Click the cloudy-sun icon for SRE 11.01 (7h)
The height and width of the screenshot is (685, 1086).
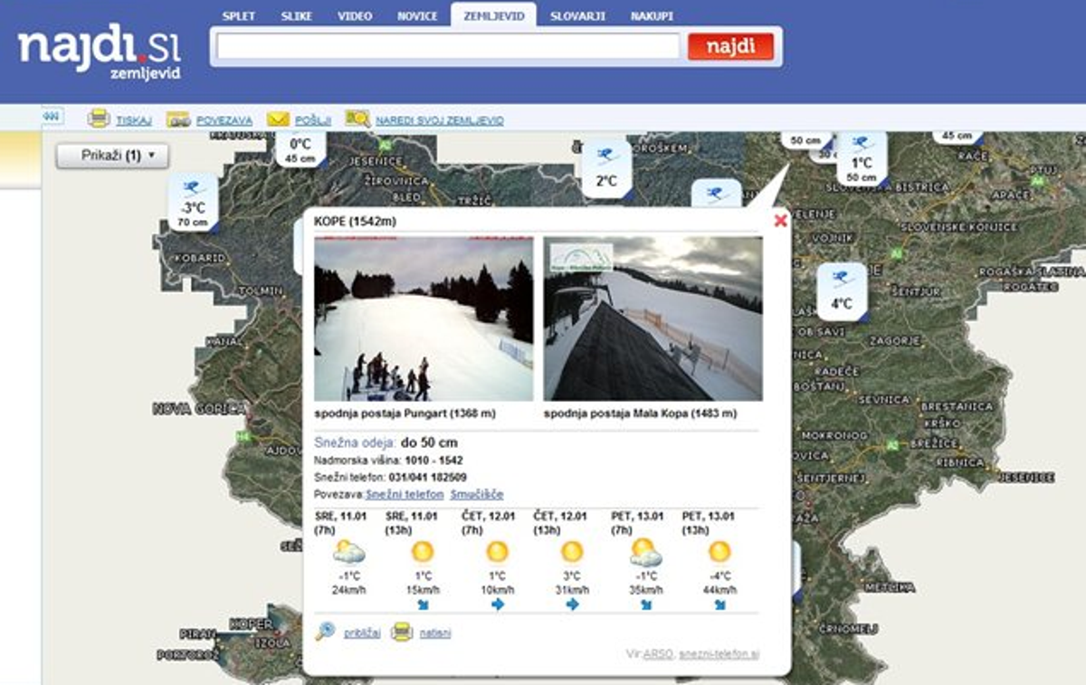click(x=348, y=551)
